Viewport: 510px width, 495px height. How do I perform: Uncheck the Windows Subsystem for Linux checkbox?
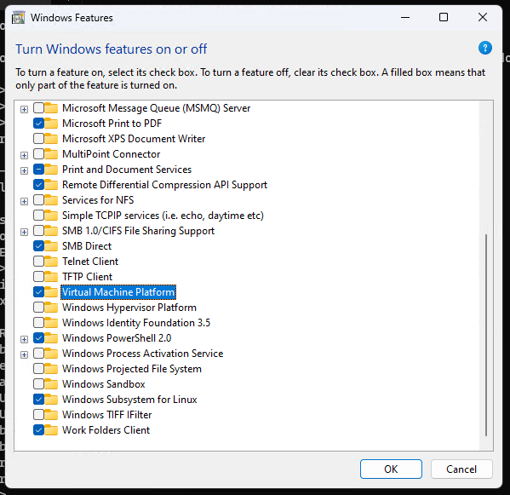click(x=38, y=400)
